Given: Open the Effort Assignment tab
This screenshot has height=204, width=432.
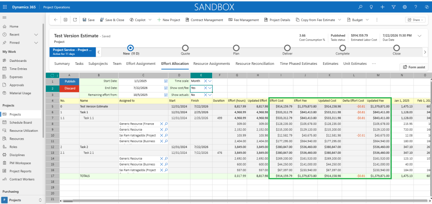Looking at the screenshot, I should click(x=141, y=64).
